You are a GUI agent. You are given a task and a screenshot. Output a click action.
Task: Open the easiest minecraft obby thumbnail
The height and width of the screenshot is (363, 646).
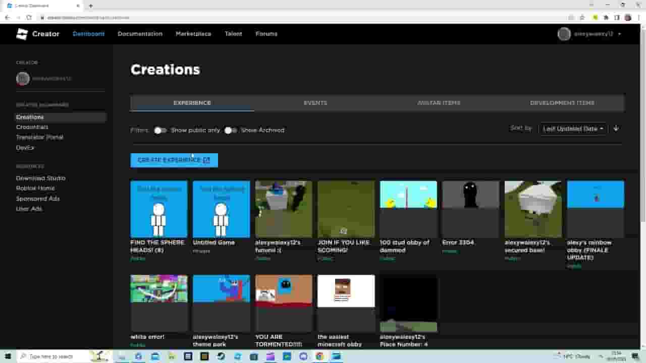point(346,303)
